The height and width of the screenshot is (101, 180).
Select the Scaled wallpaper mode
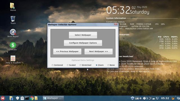[71, 65]
